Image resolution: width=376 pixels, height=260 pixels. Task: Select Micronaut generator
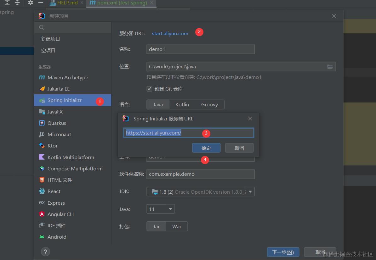pos(72,134)
